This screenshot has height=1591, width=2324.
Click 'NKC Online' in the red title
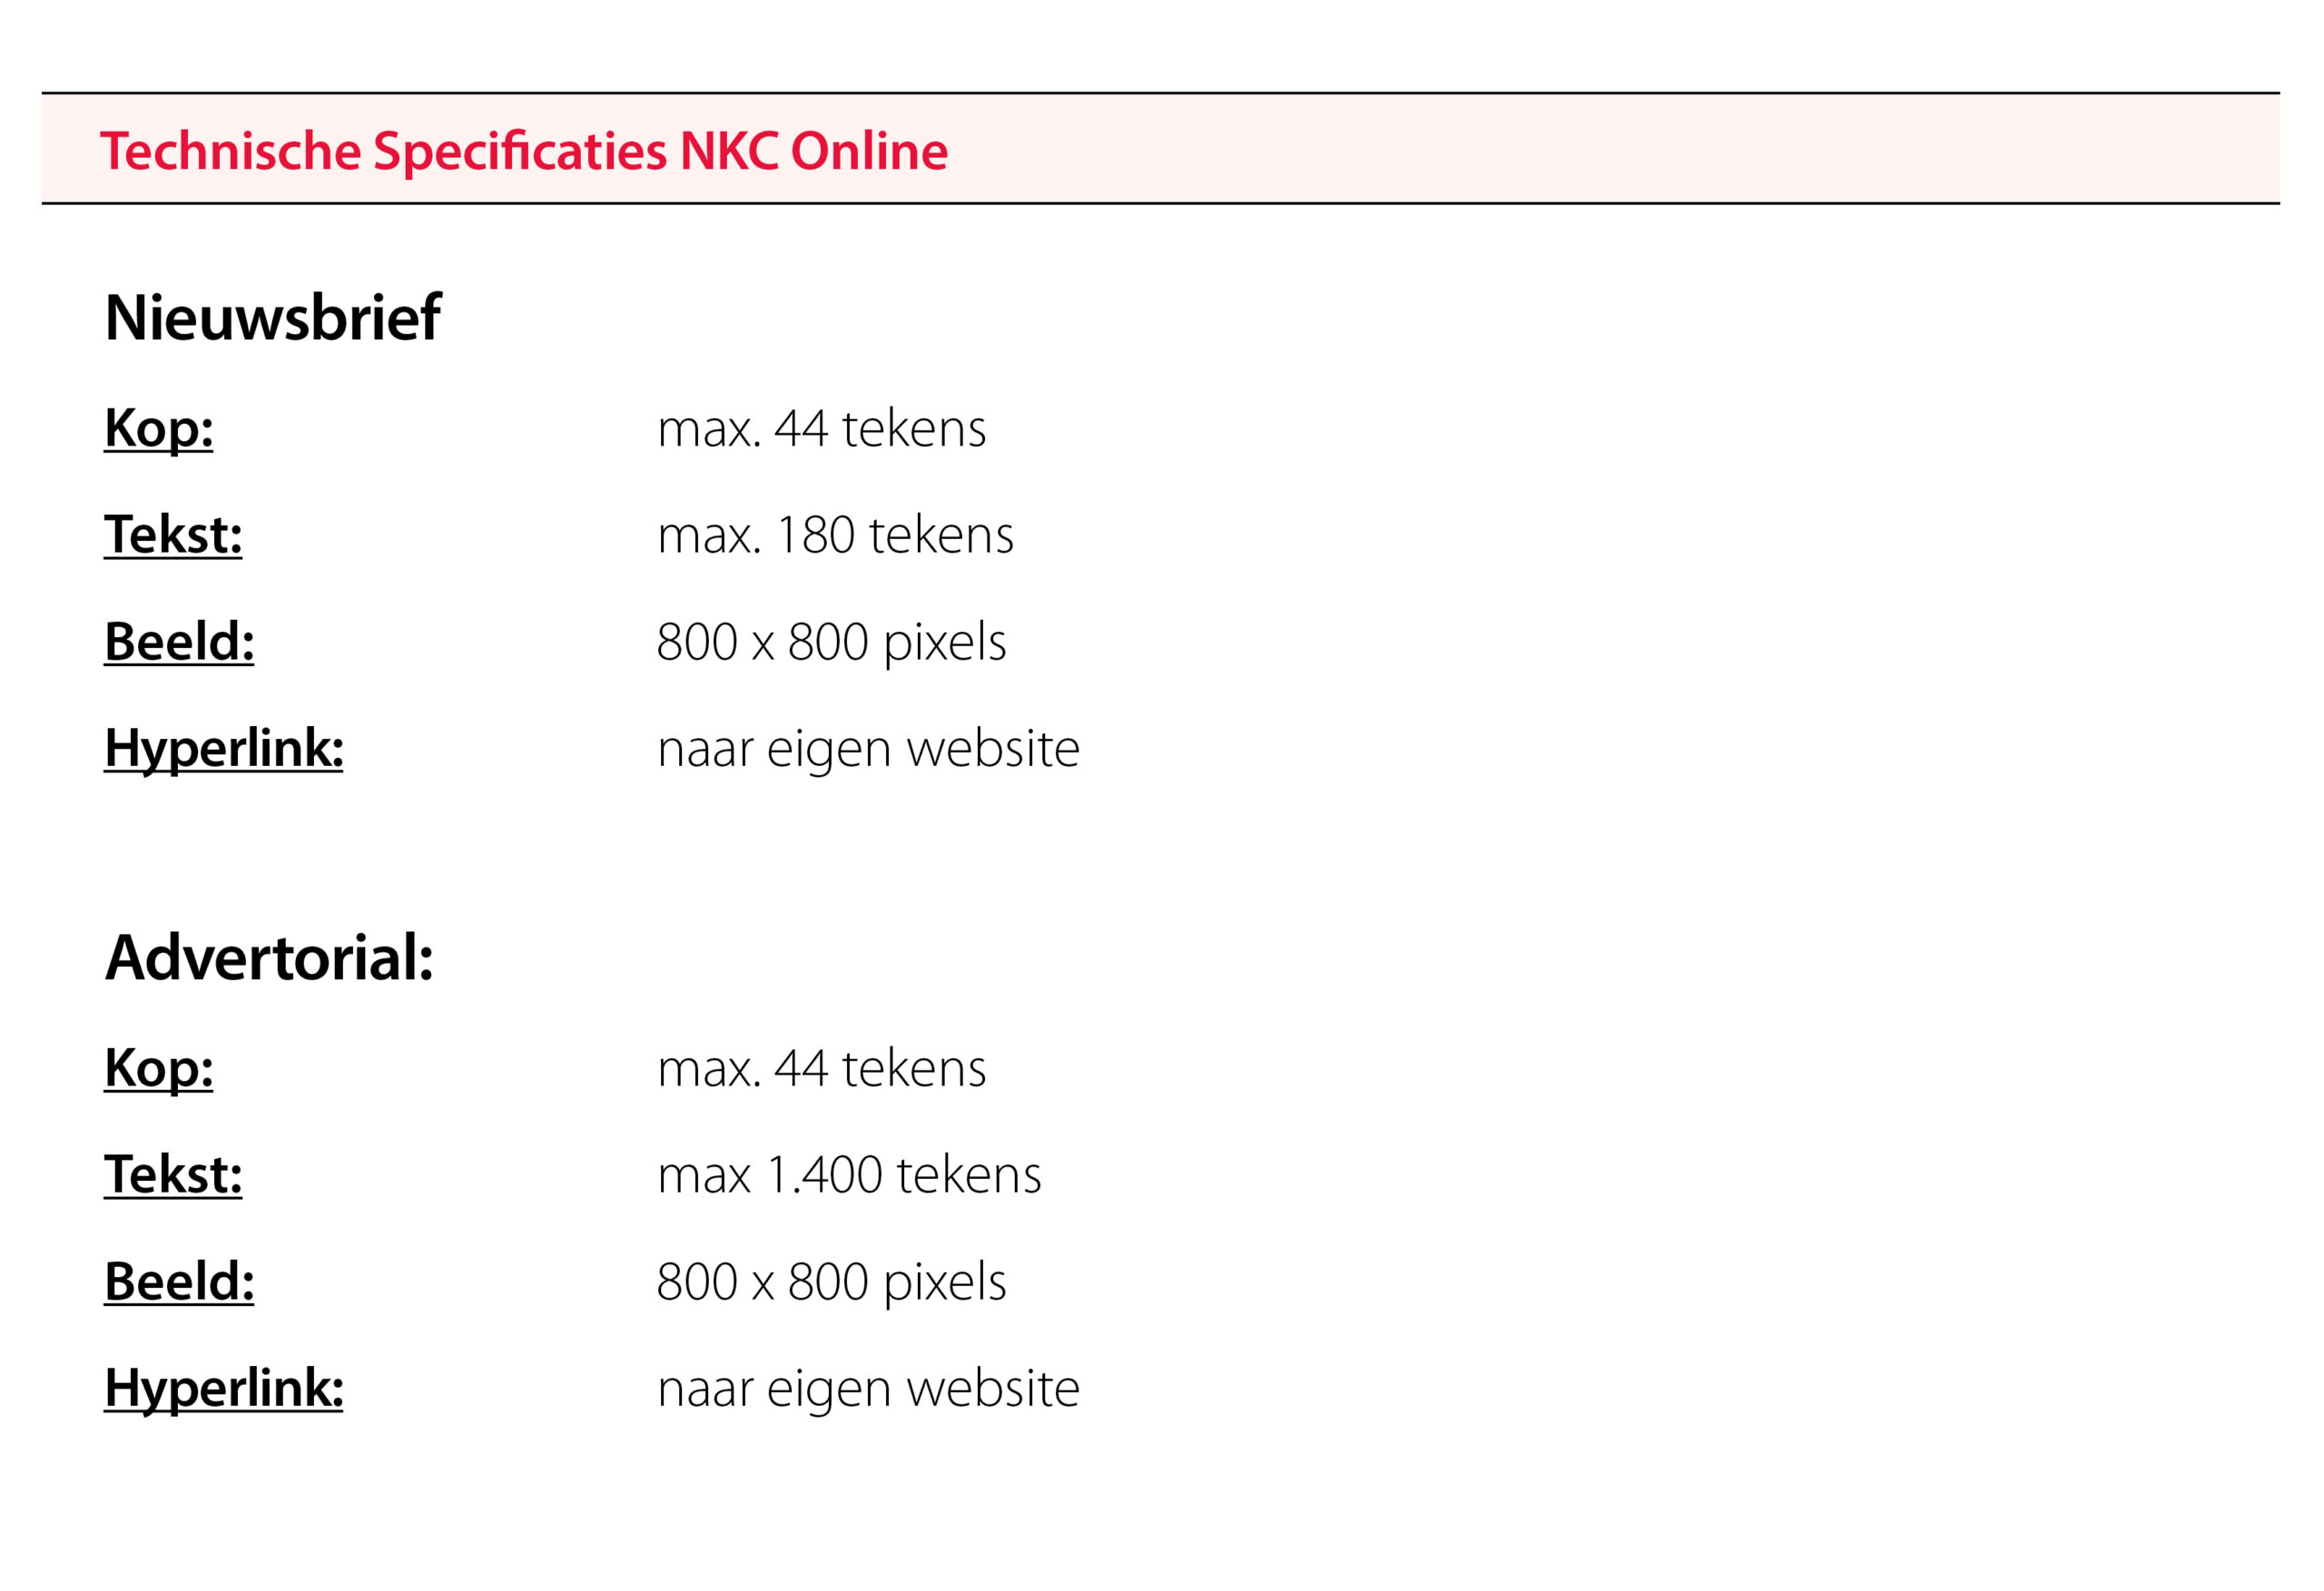coord(813,152)
